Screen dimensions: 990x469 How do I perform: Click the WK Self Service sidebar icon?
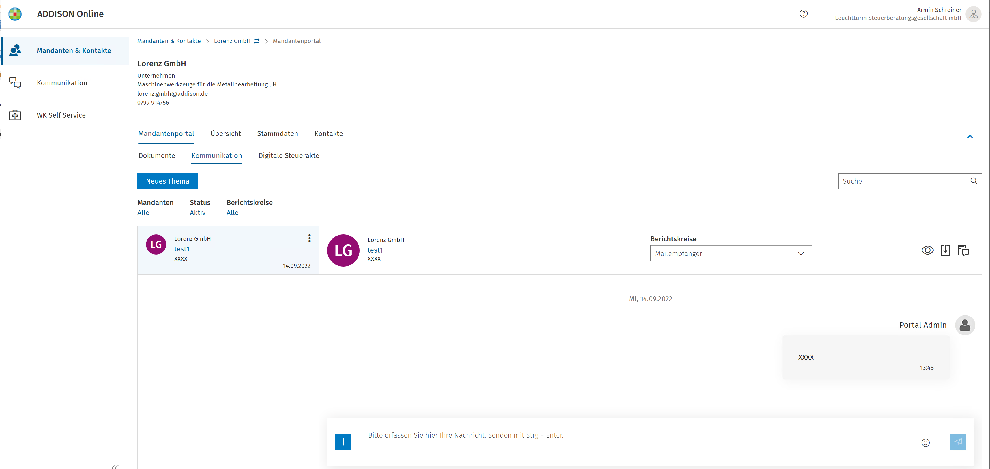tap(15, 115)
